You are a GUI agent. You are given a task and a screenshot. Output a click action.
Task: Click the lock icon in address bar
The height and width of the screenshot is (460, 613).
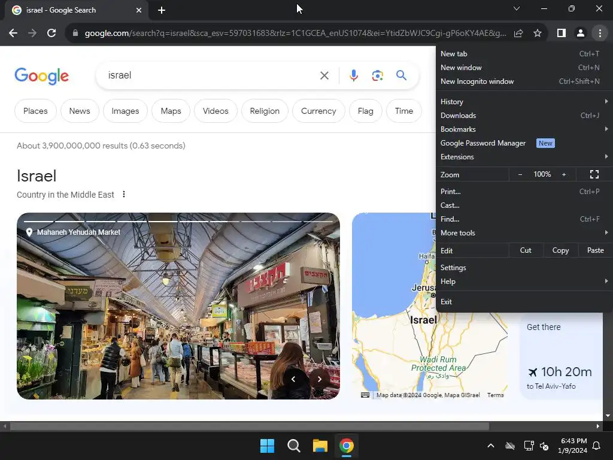coord(75,34)
